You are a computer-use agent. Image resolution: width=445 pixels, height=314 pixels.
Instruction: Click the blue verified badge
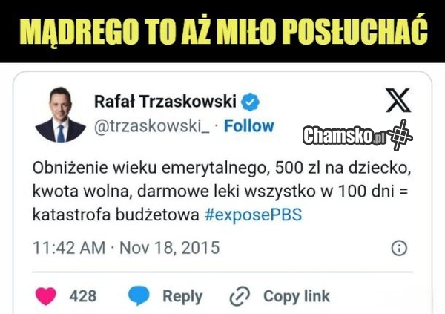pyautogui.click(x=250, y=102)
